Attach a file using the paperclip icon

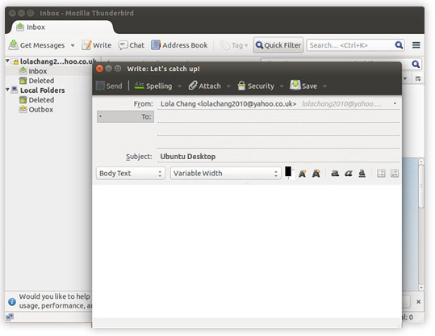205,86
